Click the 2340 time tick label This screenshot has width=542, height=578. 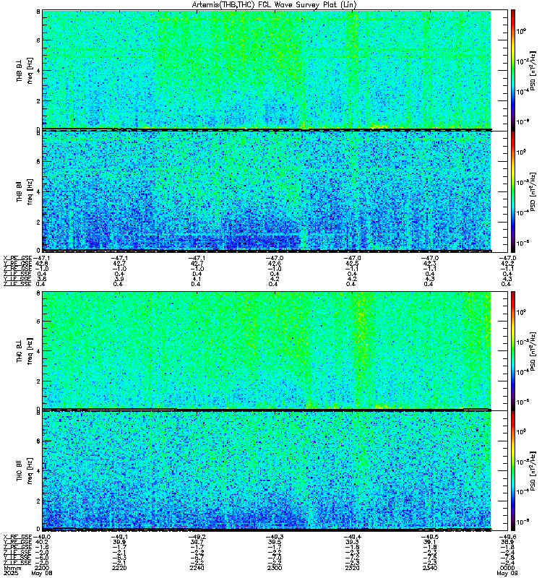(x=430, y=568)
